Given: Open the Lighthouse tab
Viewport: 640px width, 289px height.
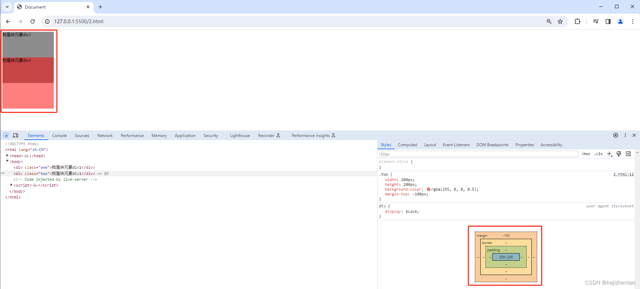Looking at the screenshot, I should (240, 136).
